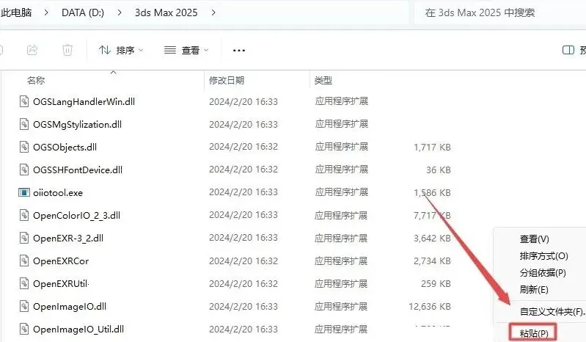Select file name OpenEXR-3_2.dll
Screen dimensions: 586x342
point(68,239)
